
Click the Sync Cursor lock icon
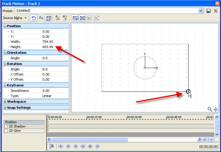tap(52, 146)
